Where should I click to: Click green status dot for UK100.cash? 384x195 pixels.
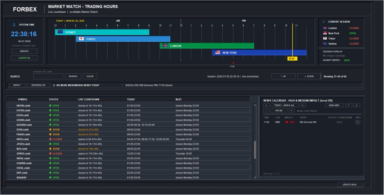click(x=50, y=106)
